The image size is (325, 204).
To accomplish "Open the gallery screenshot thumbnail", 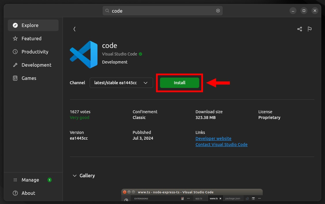I will (192, 195).
